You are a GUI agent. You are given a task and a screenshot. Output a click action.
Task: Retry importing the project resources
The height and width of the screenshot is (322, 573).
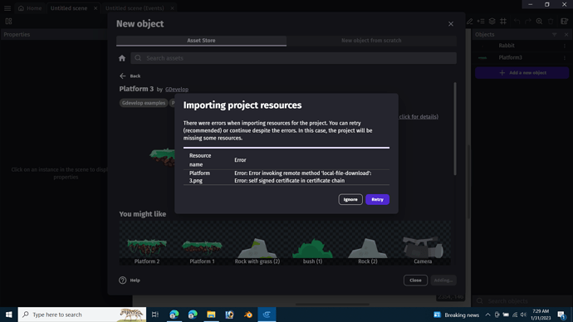[x=377, y=199]
